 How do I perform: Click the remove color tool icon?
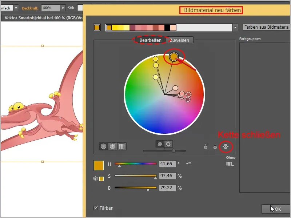click(x=215, y=146)
